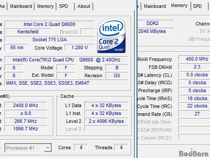This screenshot has width=210, height=158.
Task: Open the Processor #1 dropdown arrow
Action: (x=48, y=148)
